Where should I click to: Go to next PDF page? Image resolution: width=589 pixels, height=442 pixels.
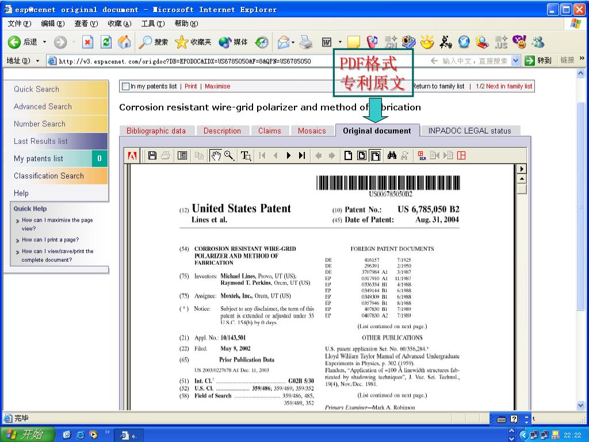point(289,155)
